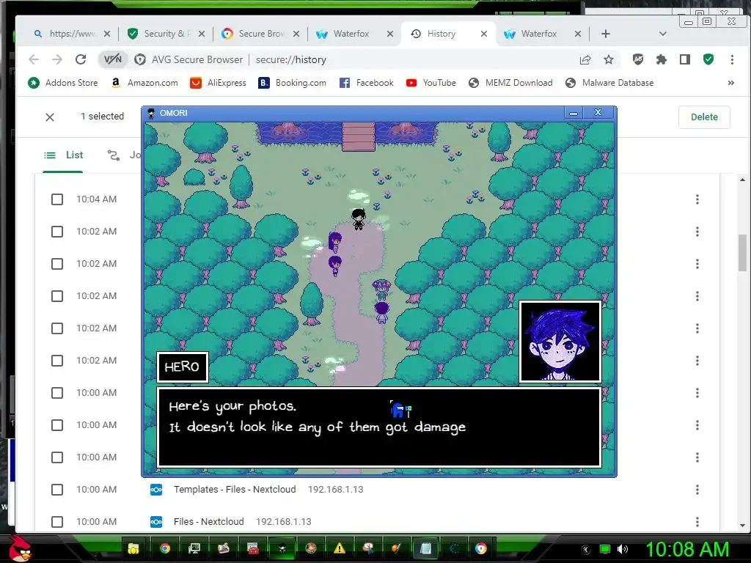Cancel the selection with the X icon
751x563 pixels.
pyautogui.click(x=50, y=117)
